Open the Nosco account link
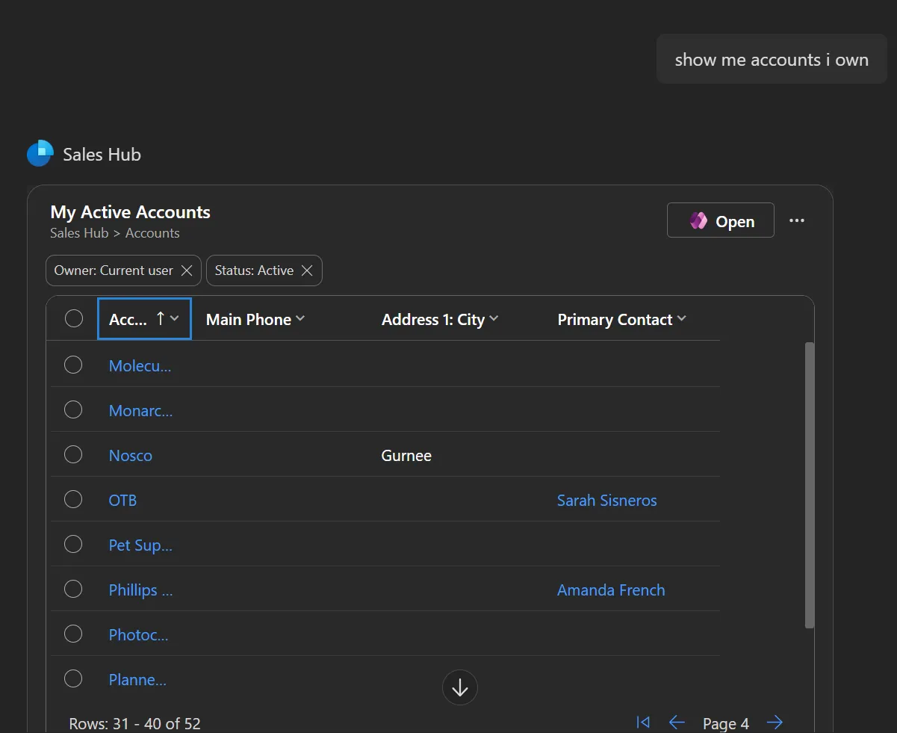This screenshot has width=897, height=733. [131, 456]
